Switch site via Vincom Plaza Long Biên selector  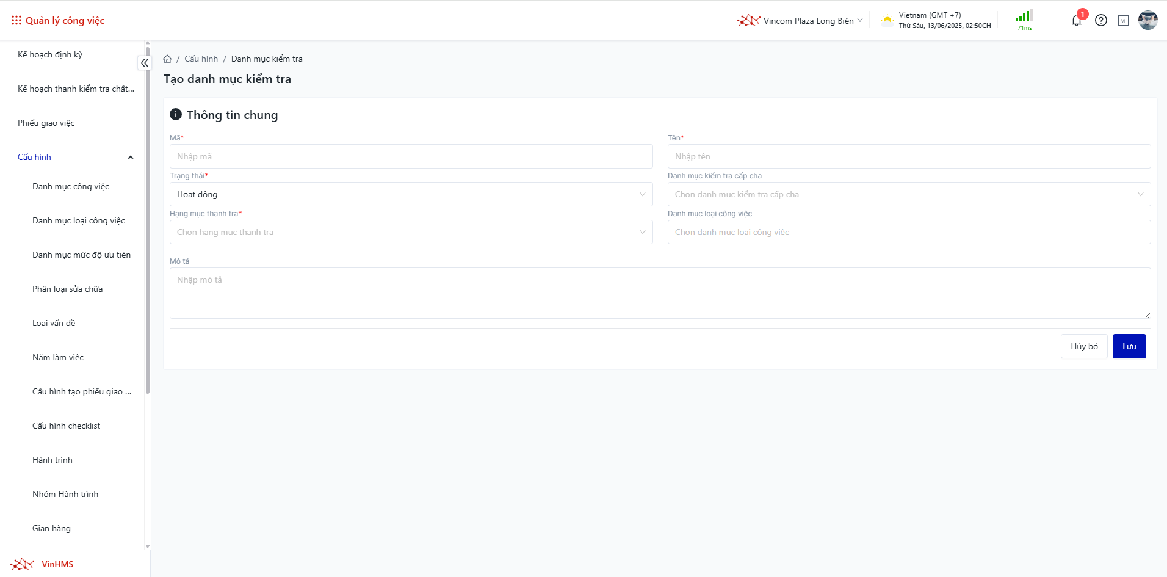pyautogui.click(x=801, y=21)
